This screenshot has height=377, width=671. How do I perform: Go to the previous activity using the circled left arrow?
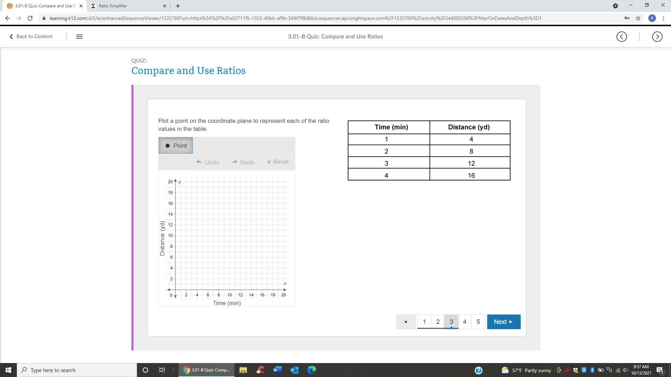(621, 37)
